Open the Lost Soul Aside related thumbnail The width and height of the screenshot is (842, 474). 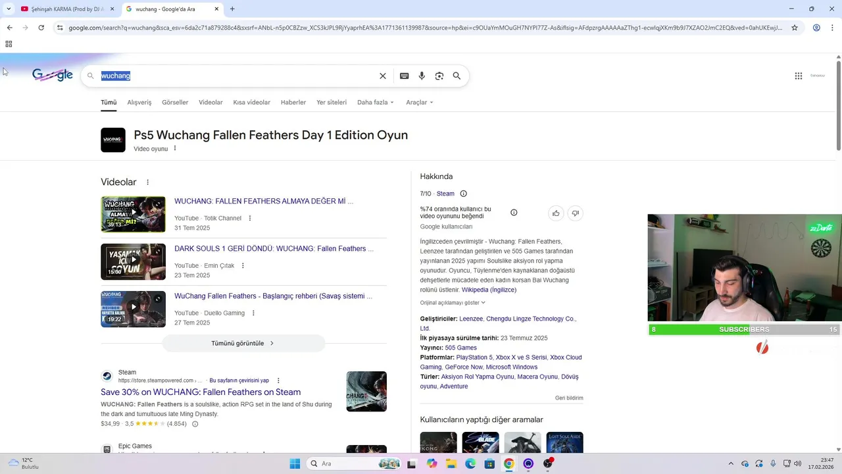click(x=564, y=442)
